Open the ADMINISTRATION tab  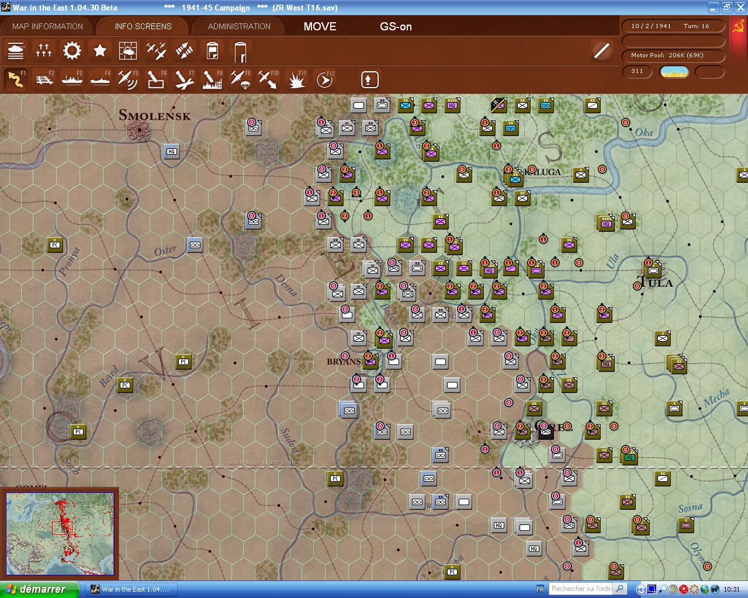pos(239,26)
